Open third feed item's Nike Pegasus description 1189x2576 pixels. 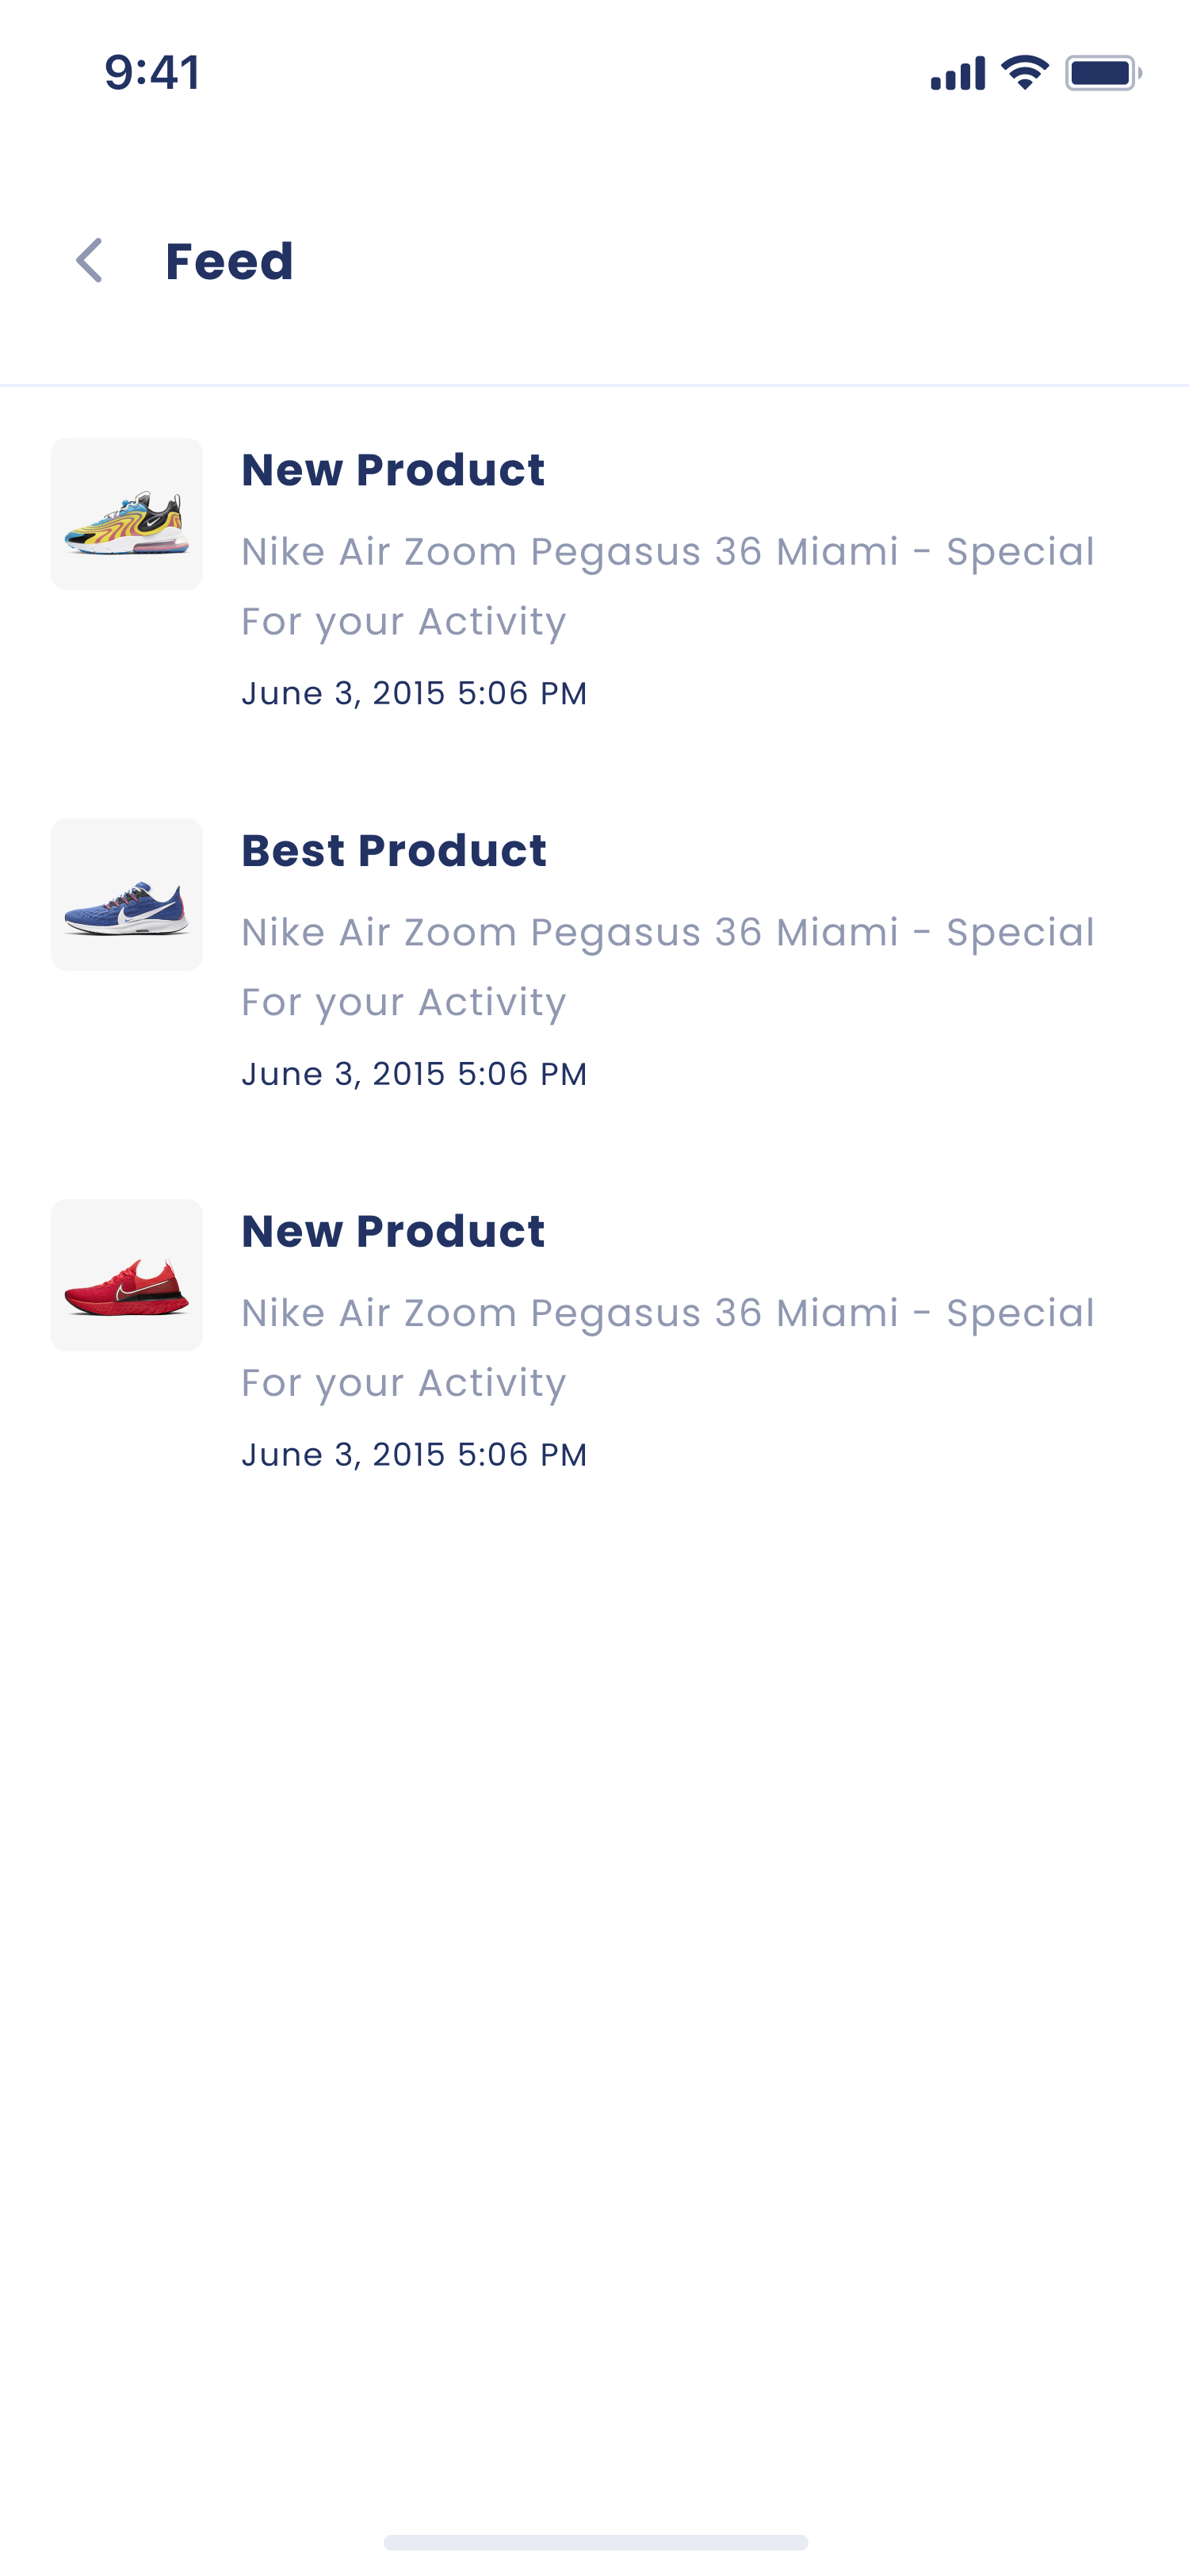tap(667, 1347)
